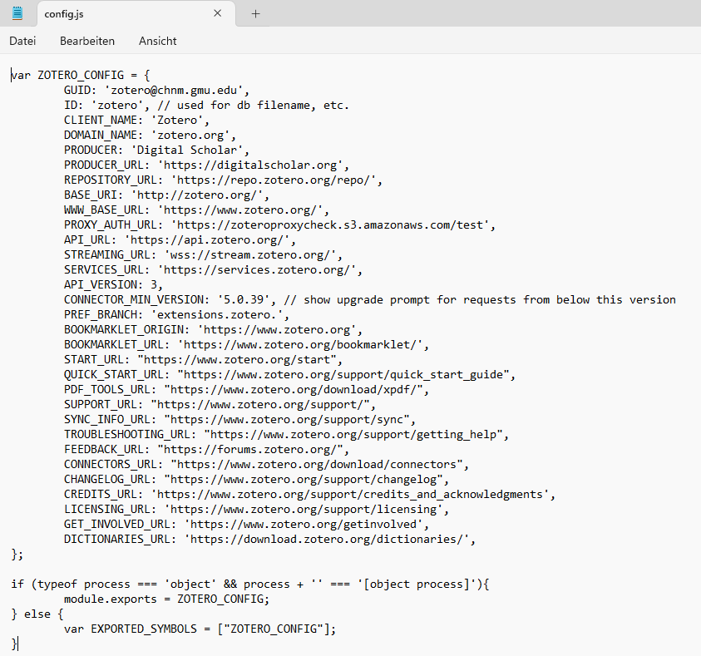Click the 'show upgrade prompt' comment
The width and height of the screenshot is (701, 656).
tap(480, 300)
